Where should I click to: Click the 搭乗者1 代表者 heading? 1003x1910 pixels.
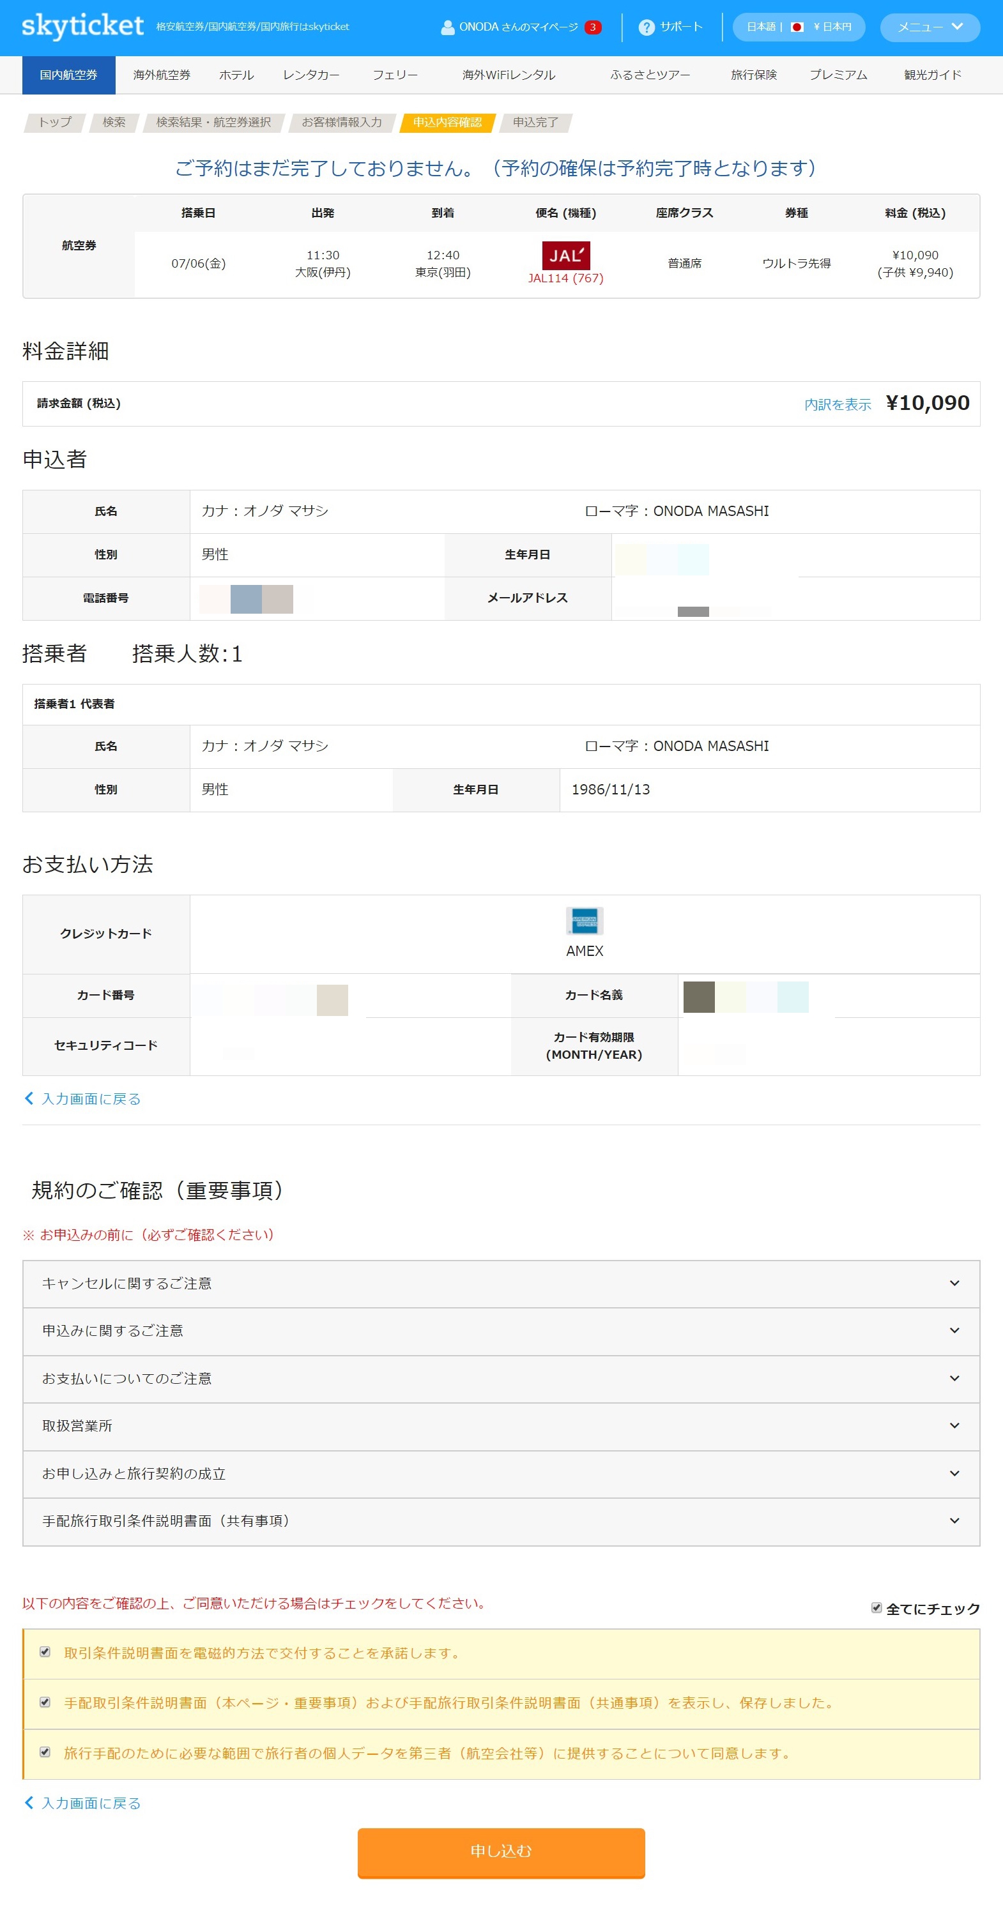[74, 704]
